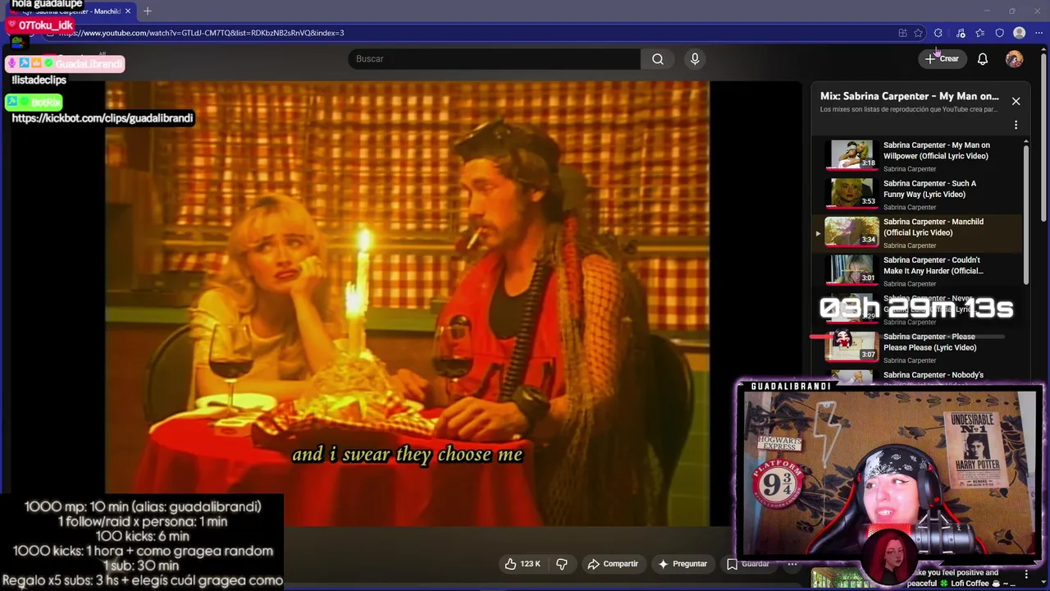
Task: Open Such A Funny Way title
Action: coord(930,189)
